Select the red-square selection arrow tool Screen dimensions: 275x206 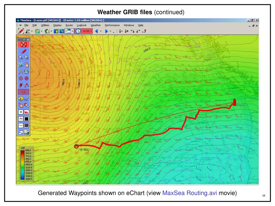coord(27,105)
